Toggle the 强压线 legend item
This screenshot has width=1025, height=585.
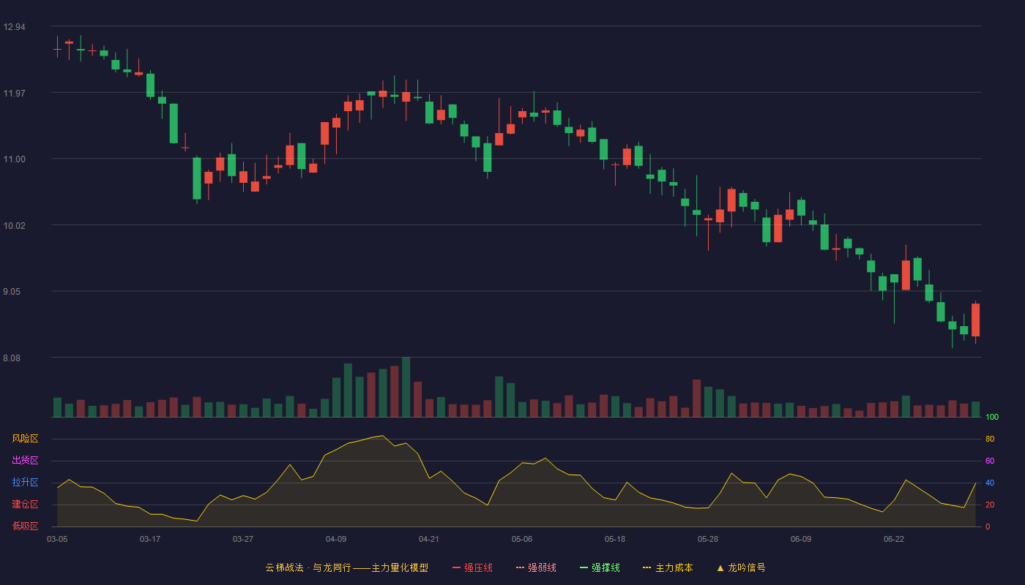pos(472,567)
